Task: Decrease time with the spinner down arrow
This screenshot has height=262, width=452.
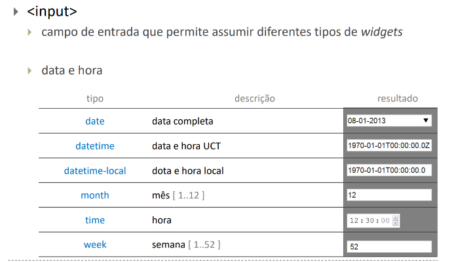Action: pos(396,223)
